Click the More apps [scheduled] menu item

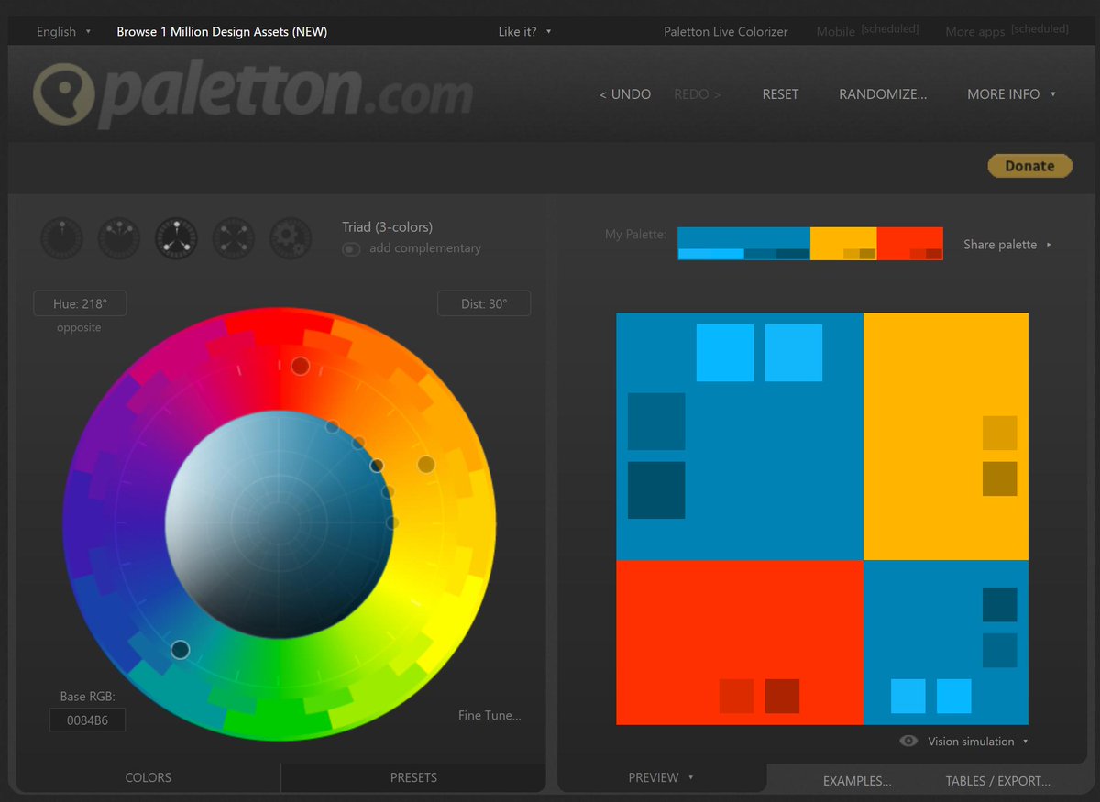click(1006, 31)
